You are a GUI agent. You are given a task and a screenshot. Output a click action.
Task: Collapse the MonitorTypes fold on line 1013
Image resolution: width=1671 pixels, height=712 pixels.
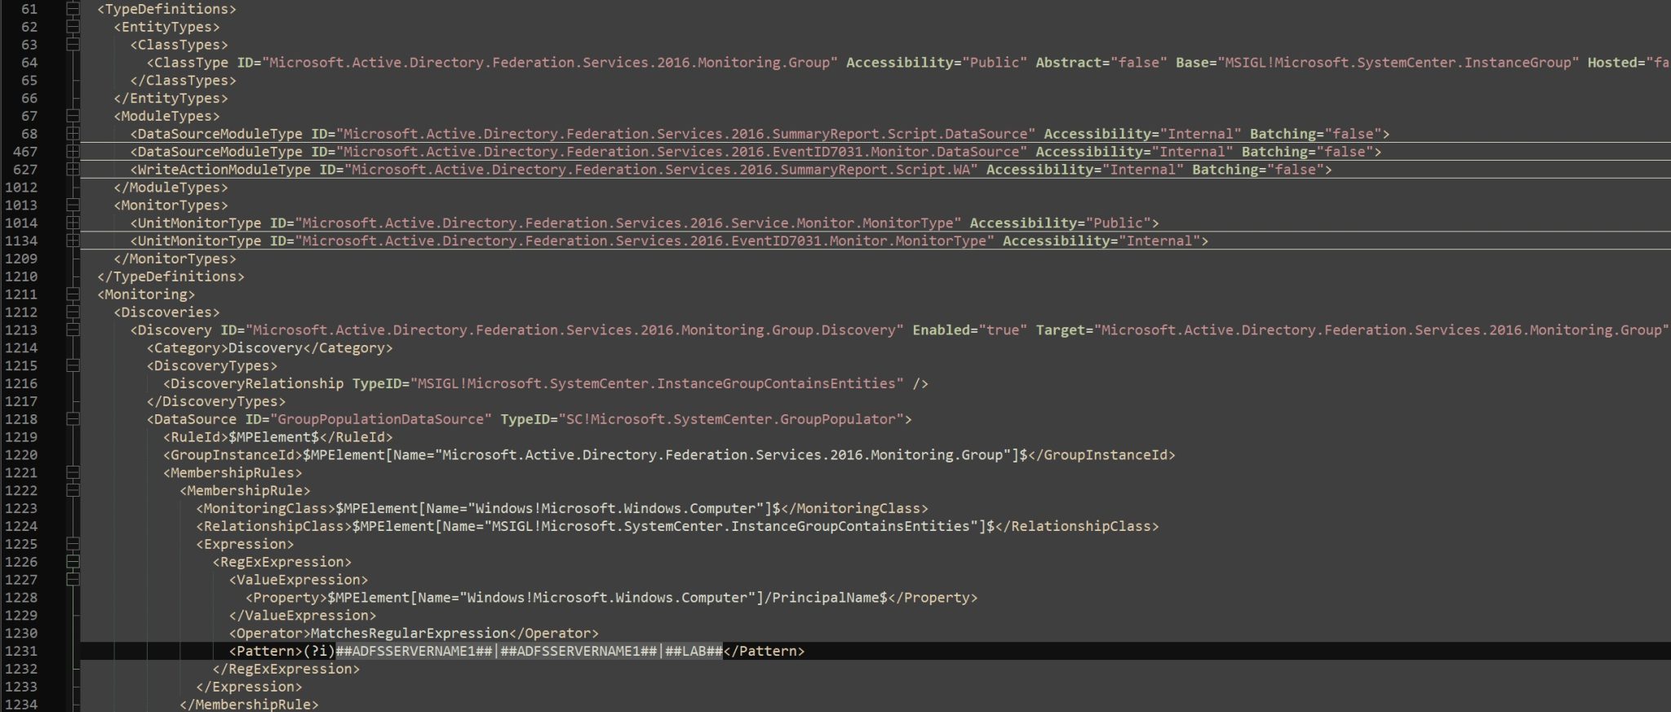(73, 205)
